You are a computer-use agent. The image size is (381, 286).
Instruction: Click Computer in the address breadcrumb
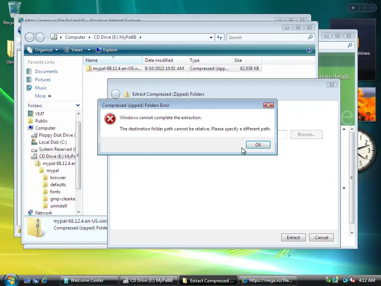point(75,37)
